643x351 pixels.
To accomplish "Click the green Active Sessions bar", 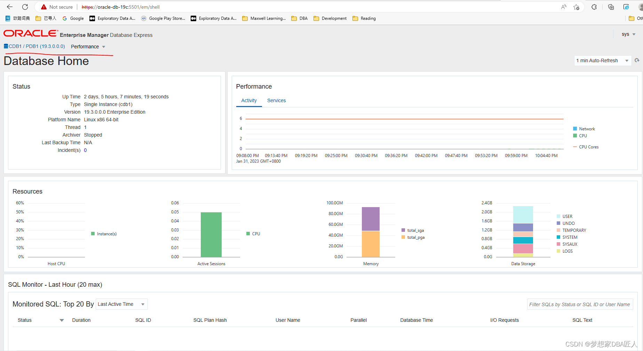I will coord(211,235).
